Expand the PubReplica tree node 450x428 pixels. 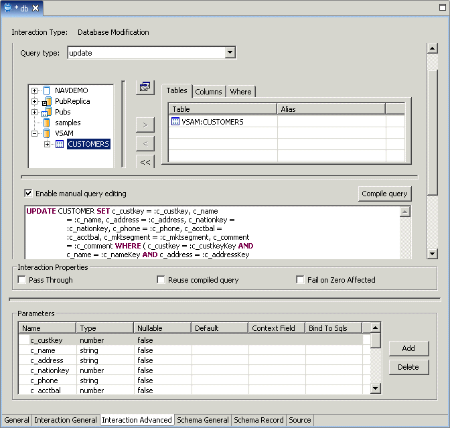coord(34,101)
